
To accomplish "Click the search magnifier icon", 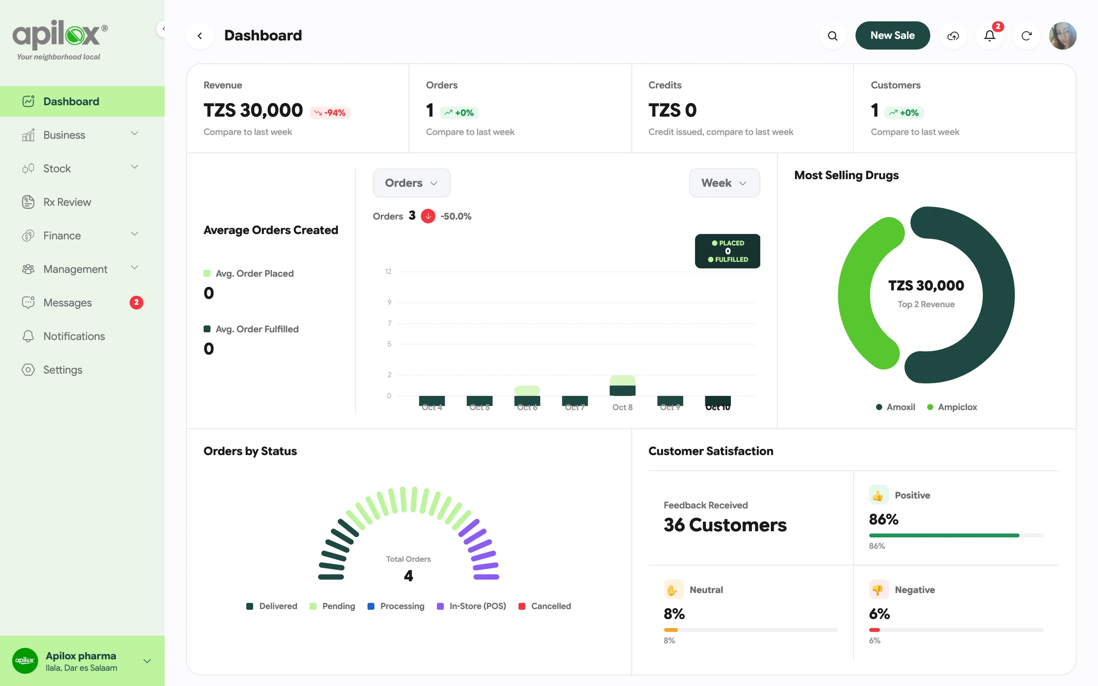I will click(832, 36).
